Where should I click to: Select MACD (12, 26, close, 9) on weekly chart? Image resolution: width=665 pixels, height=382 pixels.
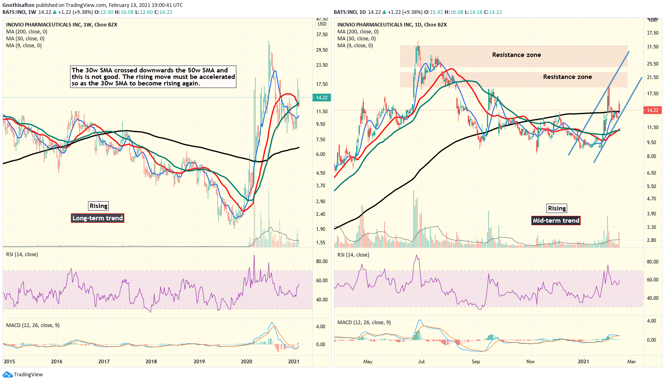[x=33, y=325]
